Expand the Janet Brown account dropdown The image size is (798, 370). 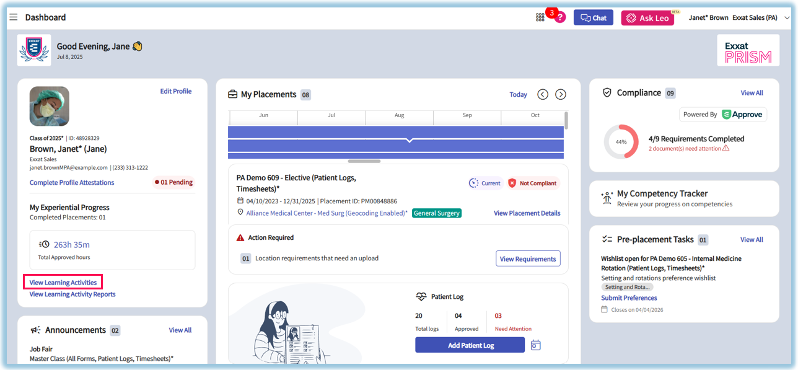point(787,18)
